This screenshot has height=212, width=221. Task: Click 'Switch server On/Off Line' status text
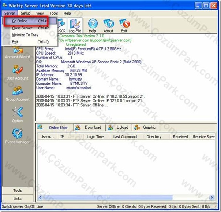coord(22,206)
